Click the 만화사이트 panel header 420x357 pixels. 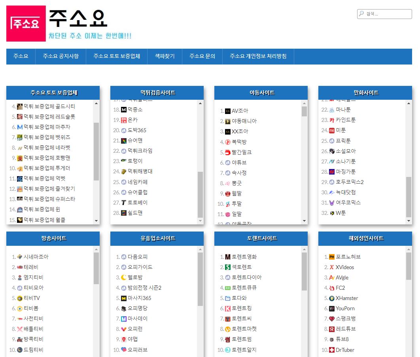click(365, 93)
